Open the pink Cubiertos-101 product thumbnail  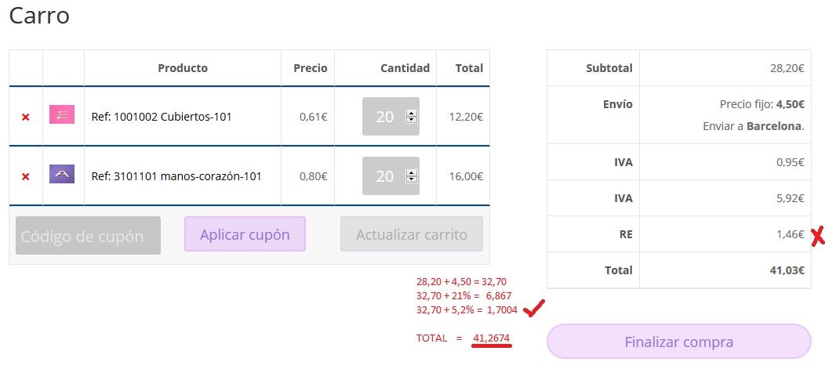pyautogui.click(x=62, y=114)
